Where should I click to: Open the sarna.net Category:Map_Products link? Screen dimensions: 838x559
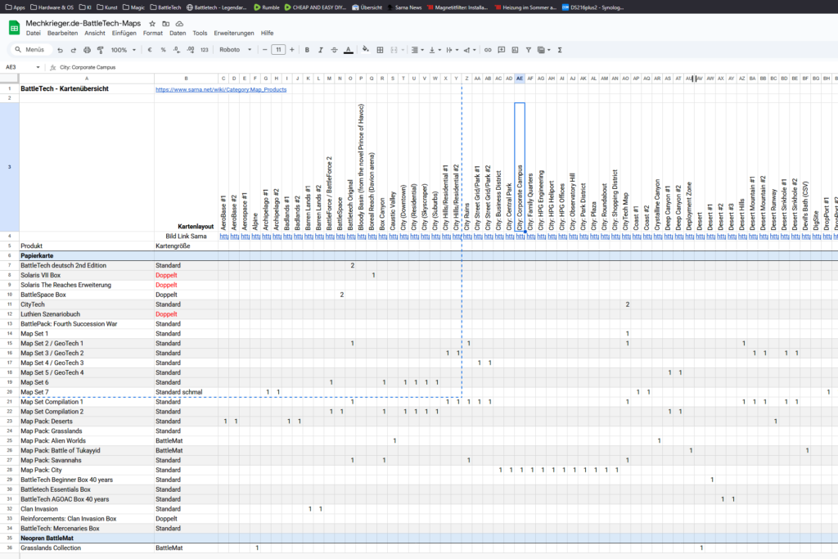tap(221, 90)
